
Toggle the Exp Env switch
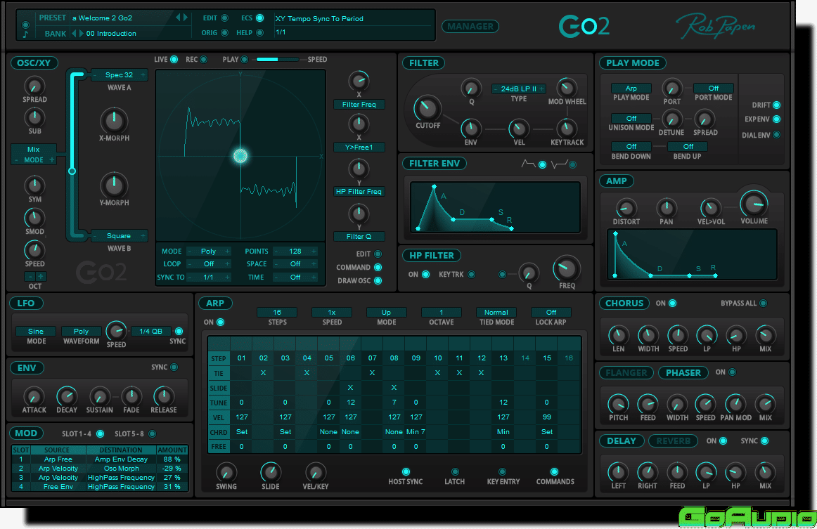776,119
